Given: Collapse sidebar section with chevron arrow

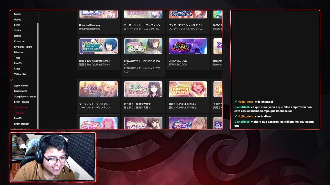Looking at the screenshot, I should click(12, 80).
